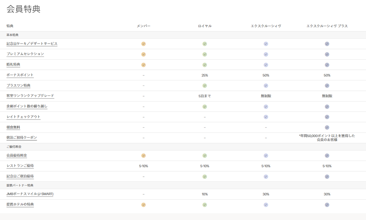Open the 宿泊ご招待クーポン link
The height and width of the screenshot is (220, 366).
click(22, 138)
